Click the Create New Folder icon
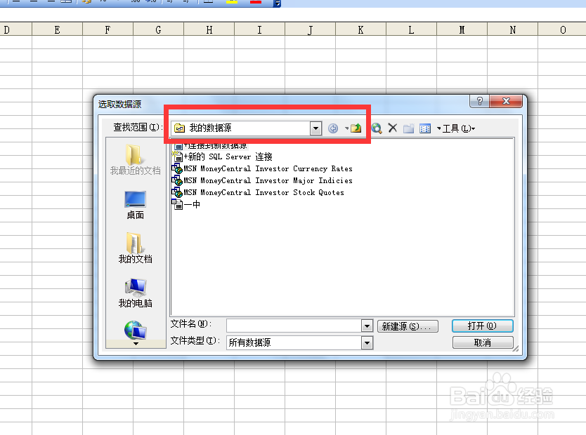The image size is (586, 435). (408, 128)
